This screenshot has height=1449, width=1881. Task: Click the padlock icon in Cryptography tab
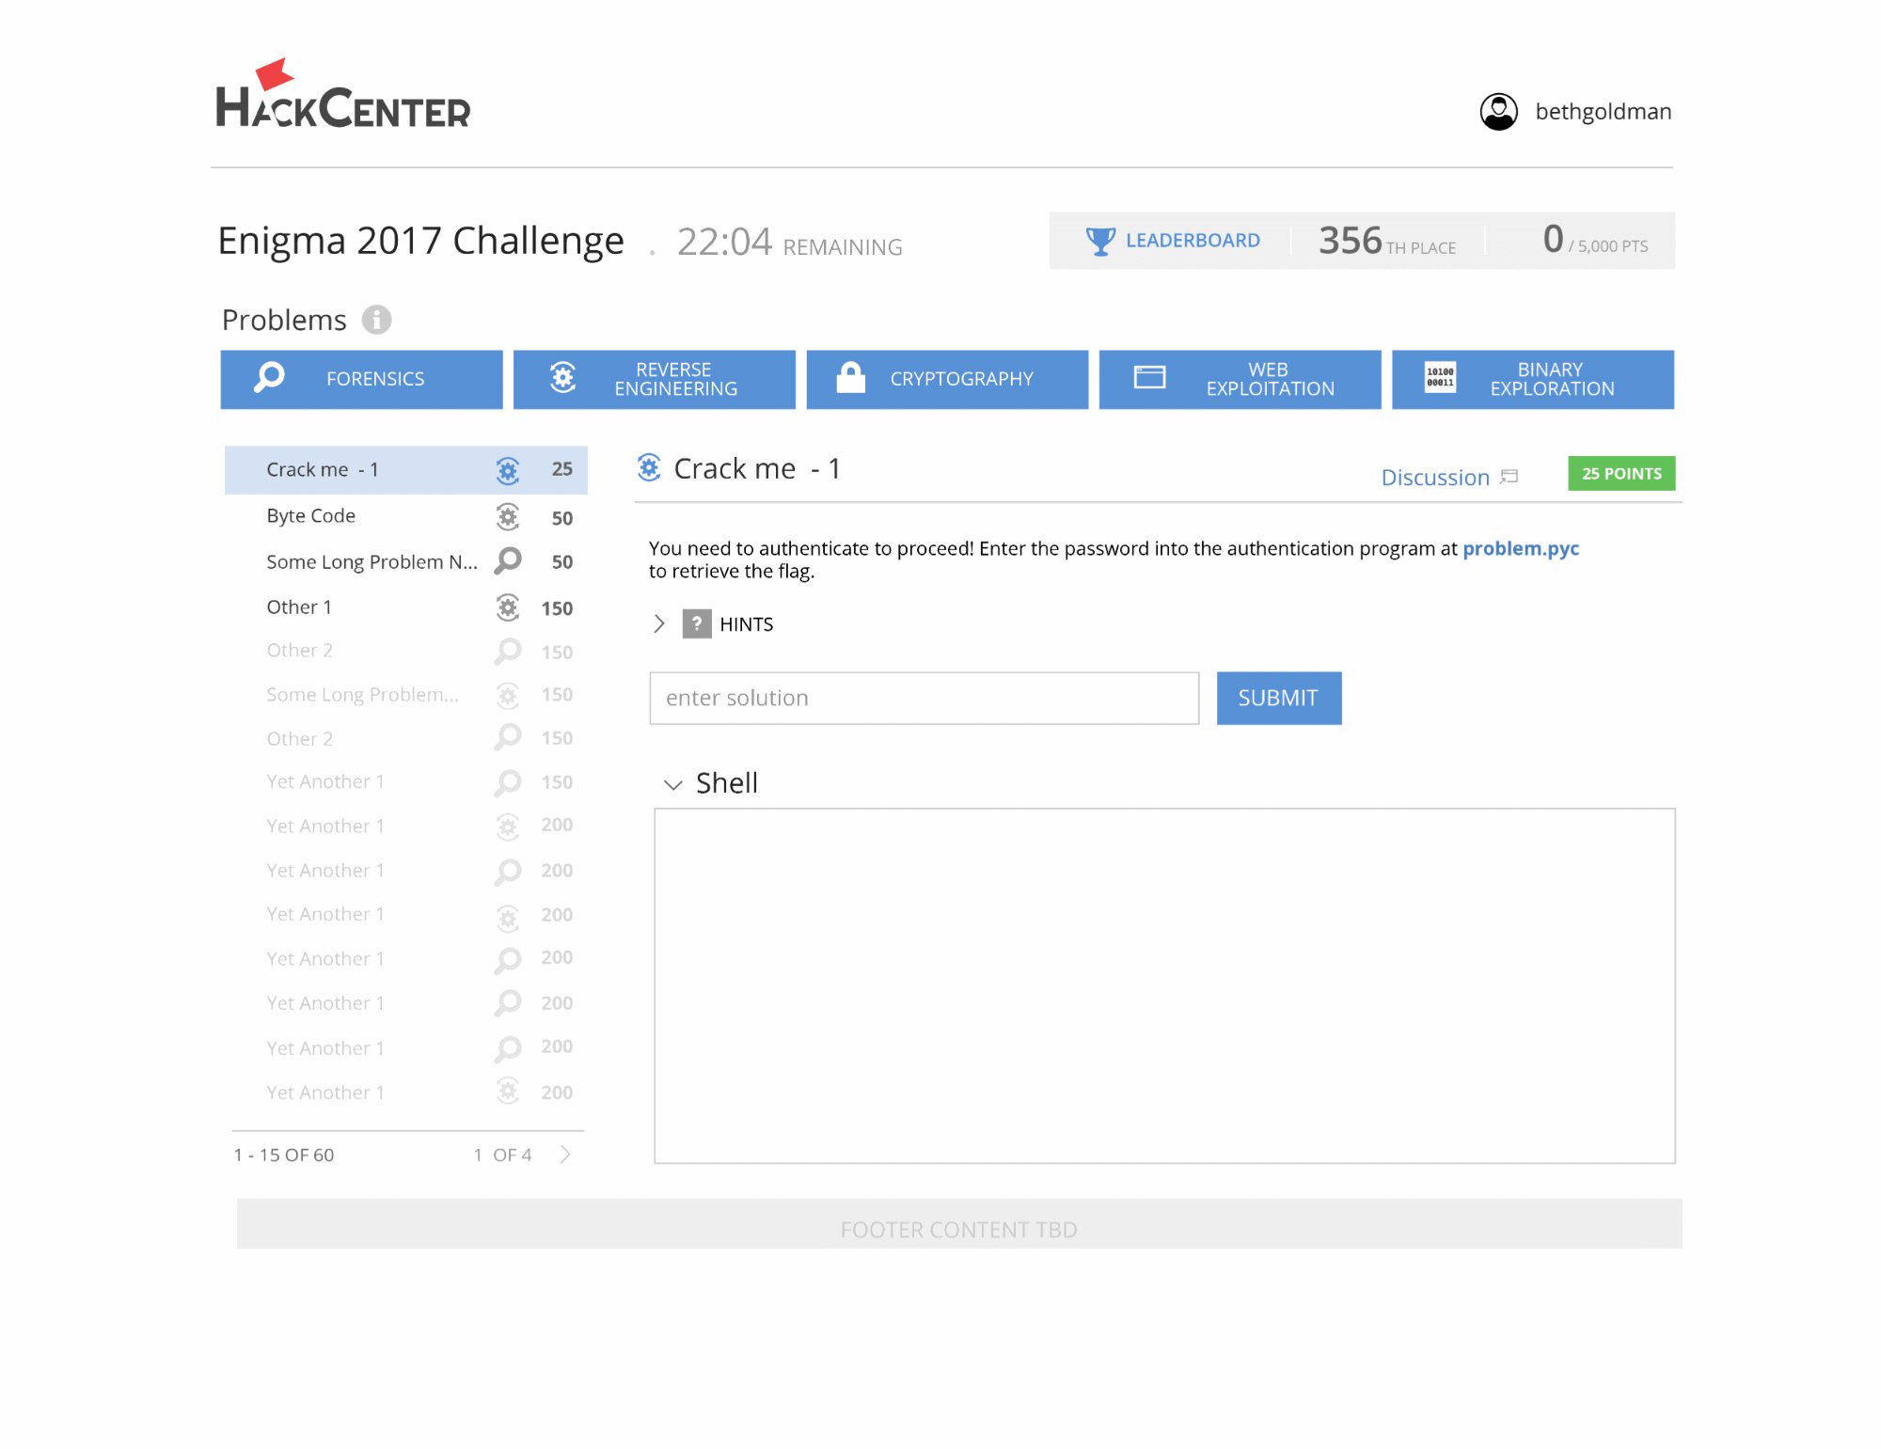point(850,378)
